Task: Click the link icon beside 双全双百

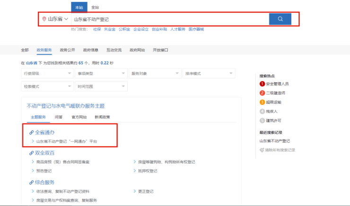Action: pyautogui.click(x=32, y=153)
